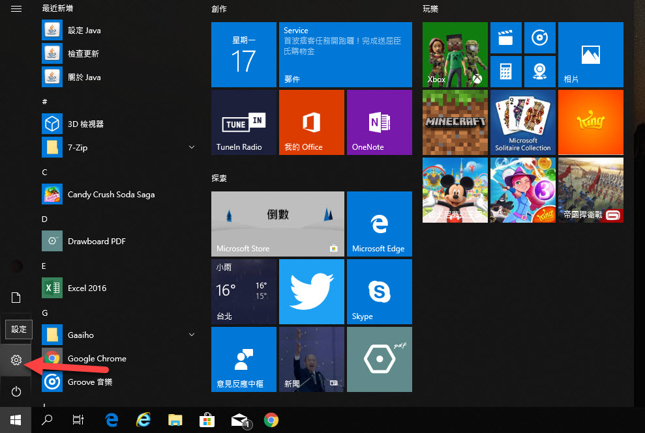Open the 我的 Office tile

pos(311,122)
